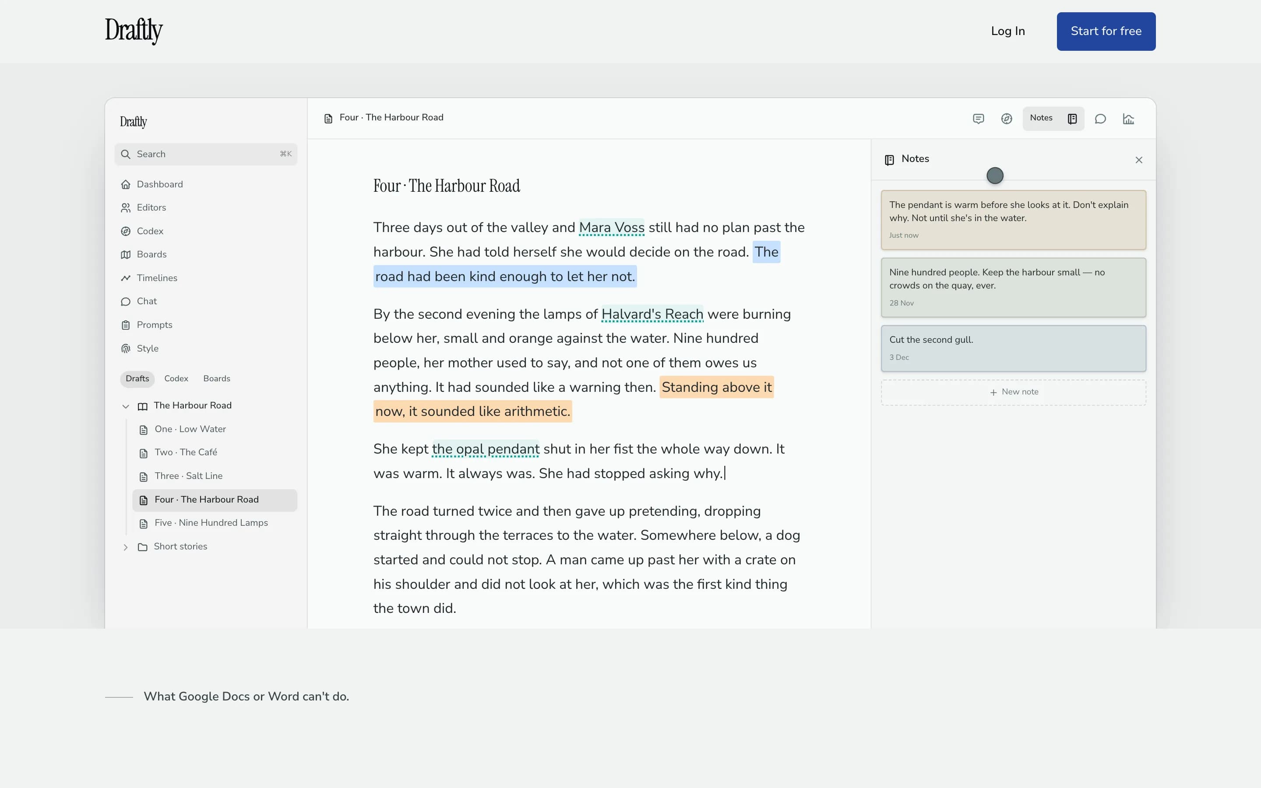Click the Codex compass icon in sidebar
Viewport: 1261px width, 788px height.
pos(126,232)
